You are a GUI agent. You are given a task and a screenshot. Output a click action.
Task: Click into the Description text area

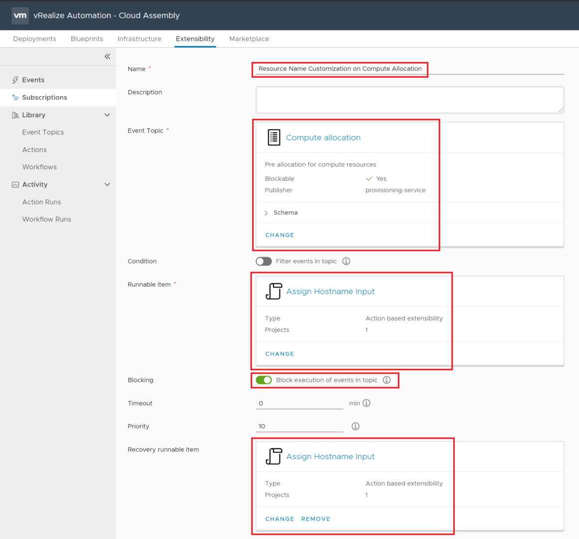(409, 100)
